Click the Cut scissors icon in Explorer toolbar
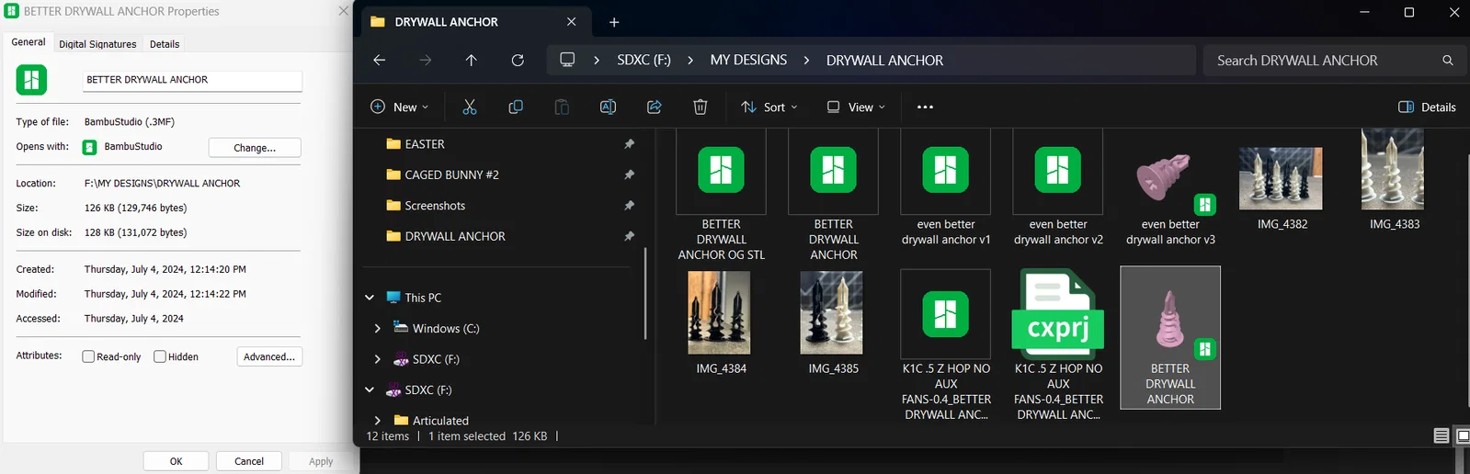The image size is (1470, 474). pos(470,107)
